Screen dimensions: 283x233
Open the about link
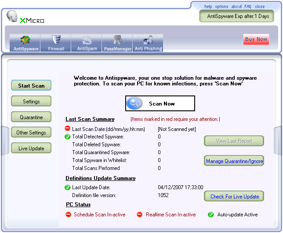tap(236, 7)
